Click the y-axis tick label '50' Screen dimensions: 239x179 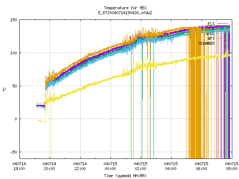[15, 86]
